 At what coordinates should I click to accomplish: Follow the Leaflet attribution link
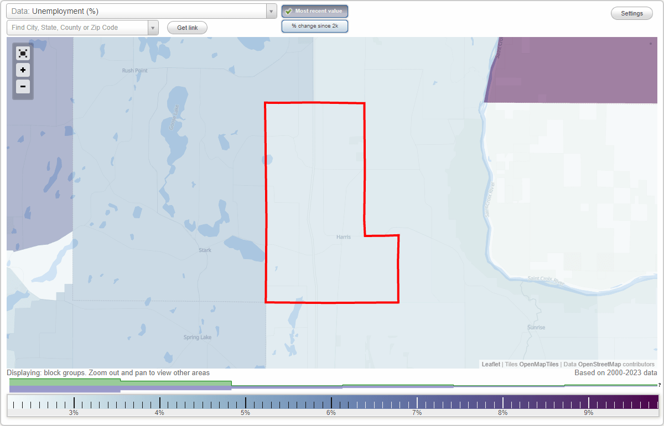(x=490, y=364)
